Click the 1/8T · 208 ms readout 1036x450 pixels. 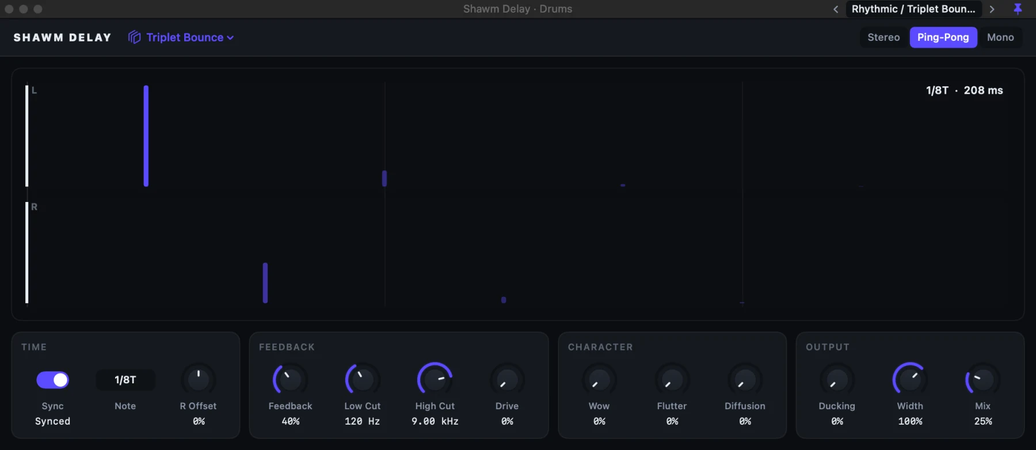pyautogui.click(x=964, y=90)
